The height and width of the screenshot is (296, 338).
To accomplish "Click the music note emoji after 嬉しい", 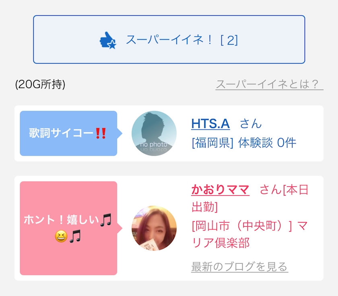I will click(x=106, y=220).
